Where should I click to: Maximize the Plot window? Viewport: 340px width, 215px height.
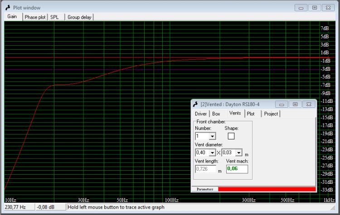tap(314, 8)
